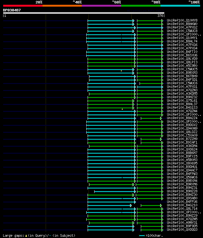The image size is (203, 238).
Task: Select the UniRef100_A7QZN3 label
Action: coord(182,90)
